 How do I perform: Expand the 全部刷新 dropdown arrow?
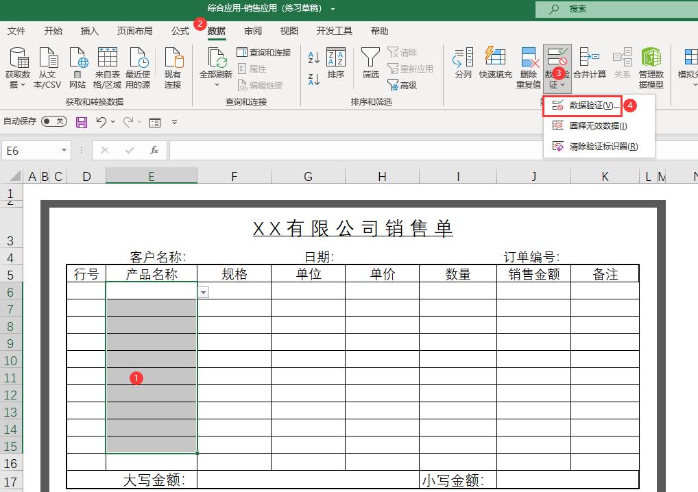(x=217, y=84)
